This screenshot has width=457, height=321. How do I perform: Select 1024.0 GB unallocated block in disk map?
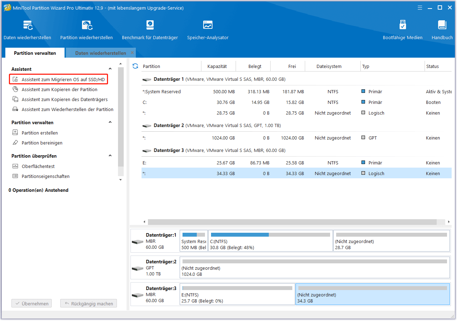click(x=315, y=268)
